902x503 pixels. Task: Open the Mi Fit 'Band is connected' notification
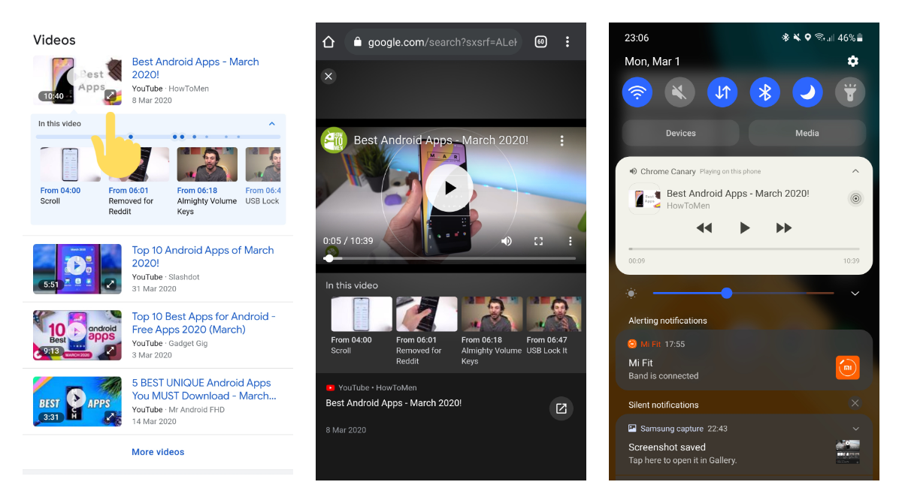tap(744, 360)
